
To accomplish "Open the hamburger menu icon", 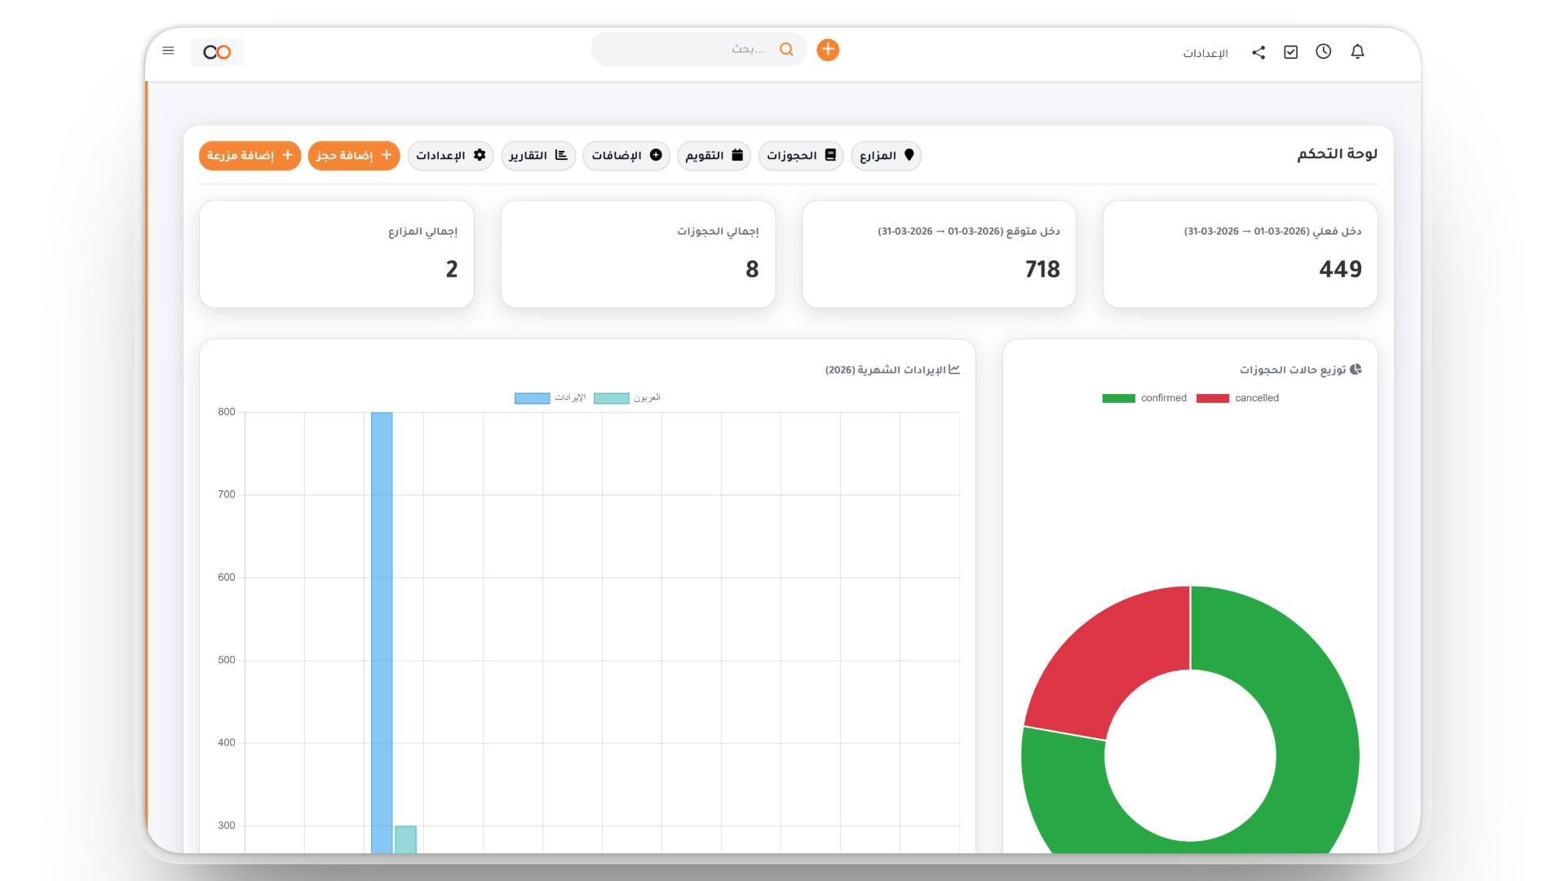I will 168,51.
